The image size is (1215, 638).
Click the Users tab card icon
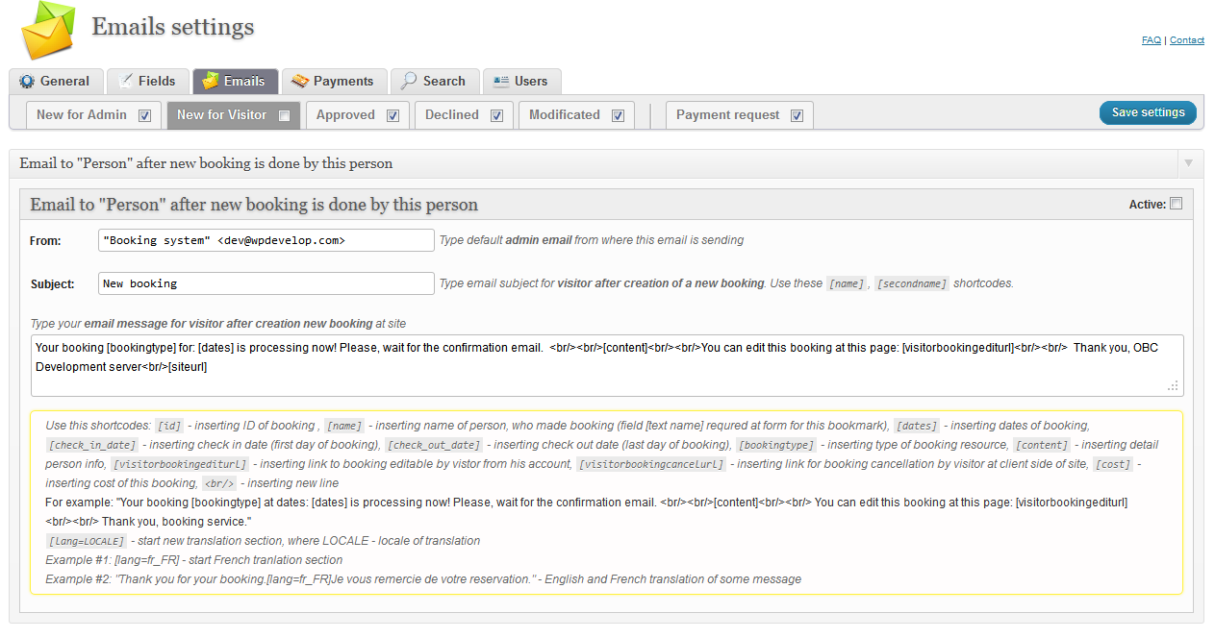pos(501,82)
